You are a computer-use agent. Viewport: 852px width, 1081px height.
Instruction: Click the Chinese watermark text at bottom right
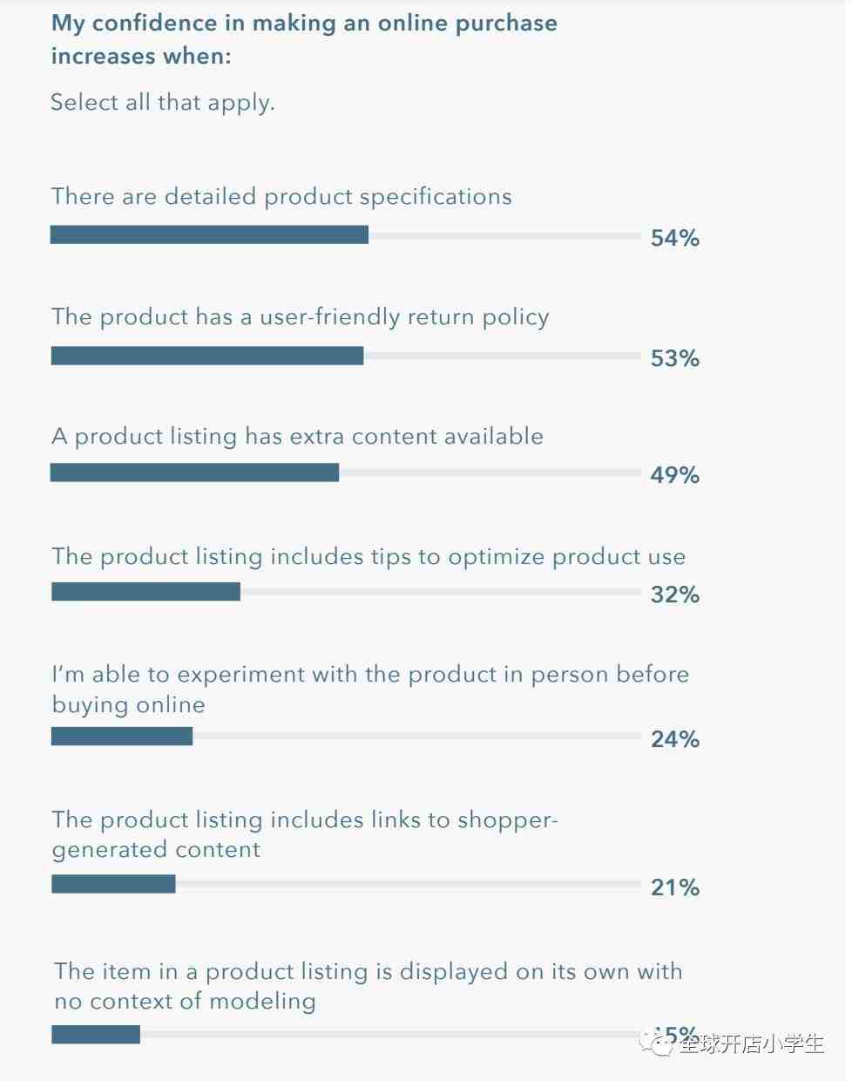pyautogui.click(x=752, y=1044)
